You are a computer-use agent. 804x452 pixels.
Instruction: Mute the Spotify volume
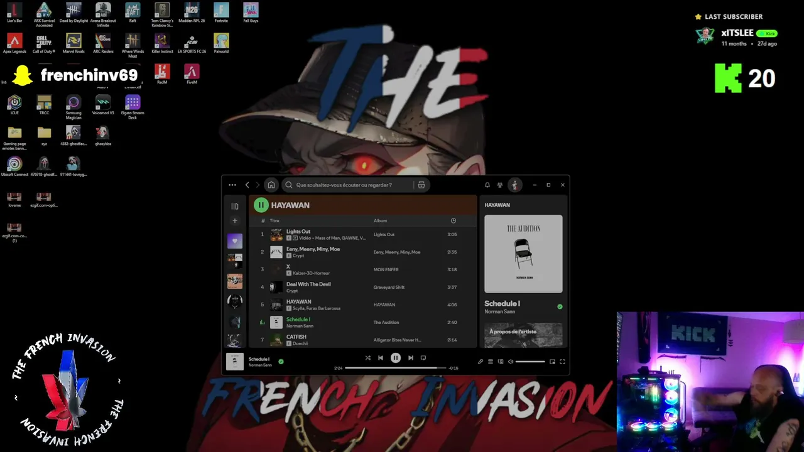511,362
